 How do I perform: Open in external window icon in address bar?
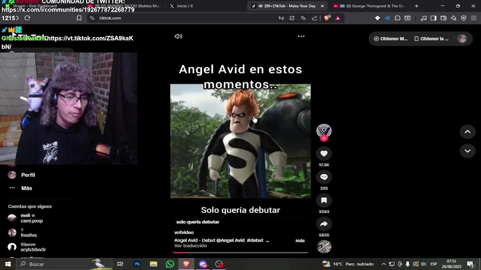292,18
